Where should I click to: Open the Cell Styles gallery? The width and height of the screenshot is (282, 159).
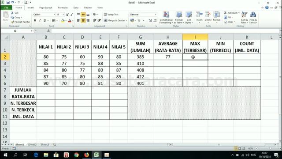(189, 18)
